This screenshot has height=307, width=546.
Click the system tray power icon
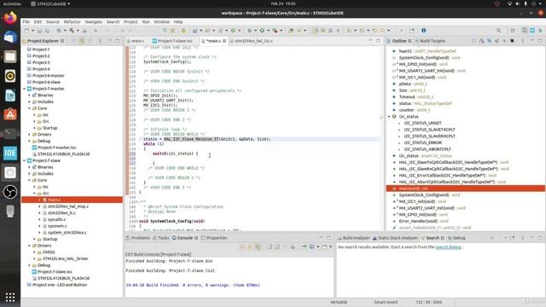533,3
